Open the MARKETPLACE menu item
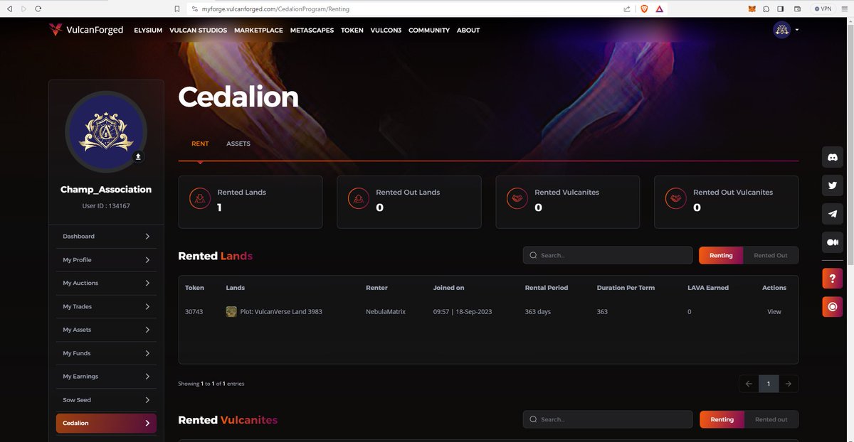This screenshot has height=442, width=854. coord(258,30)
